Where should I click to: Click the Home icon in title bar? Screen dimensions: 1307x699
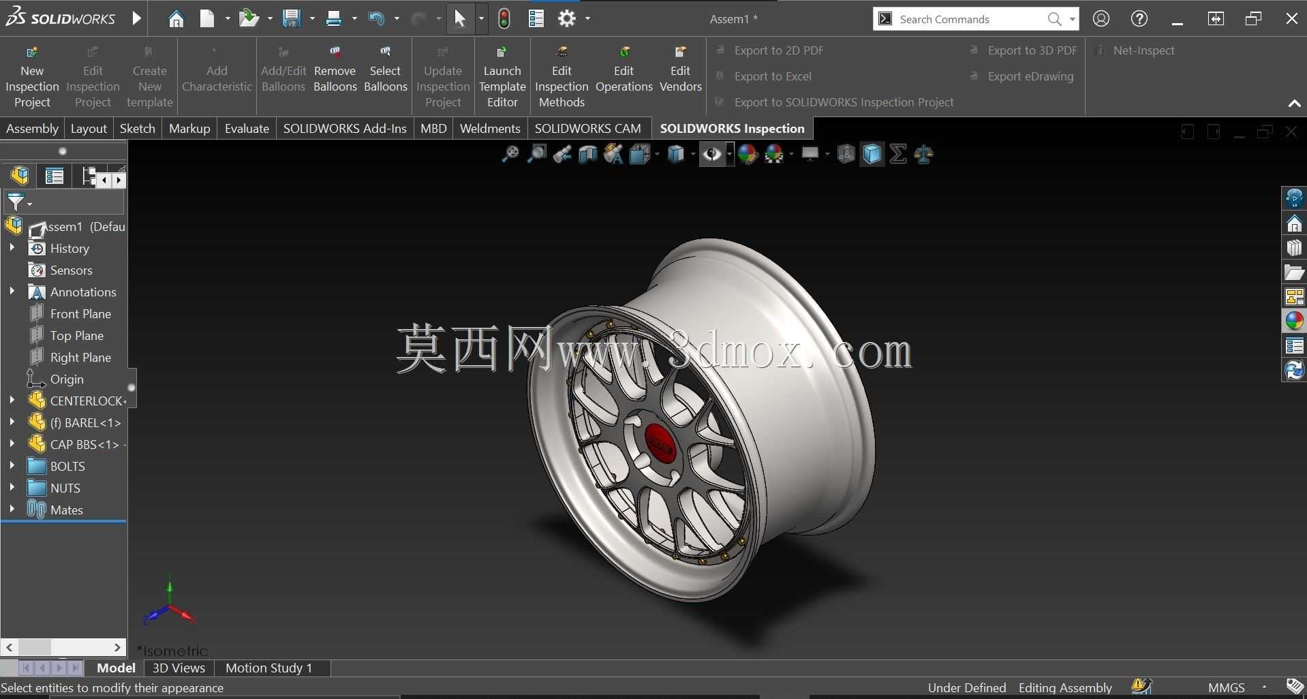(x=176, y=19)
